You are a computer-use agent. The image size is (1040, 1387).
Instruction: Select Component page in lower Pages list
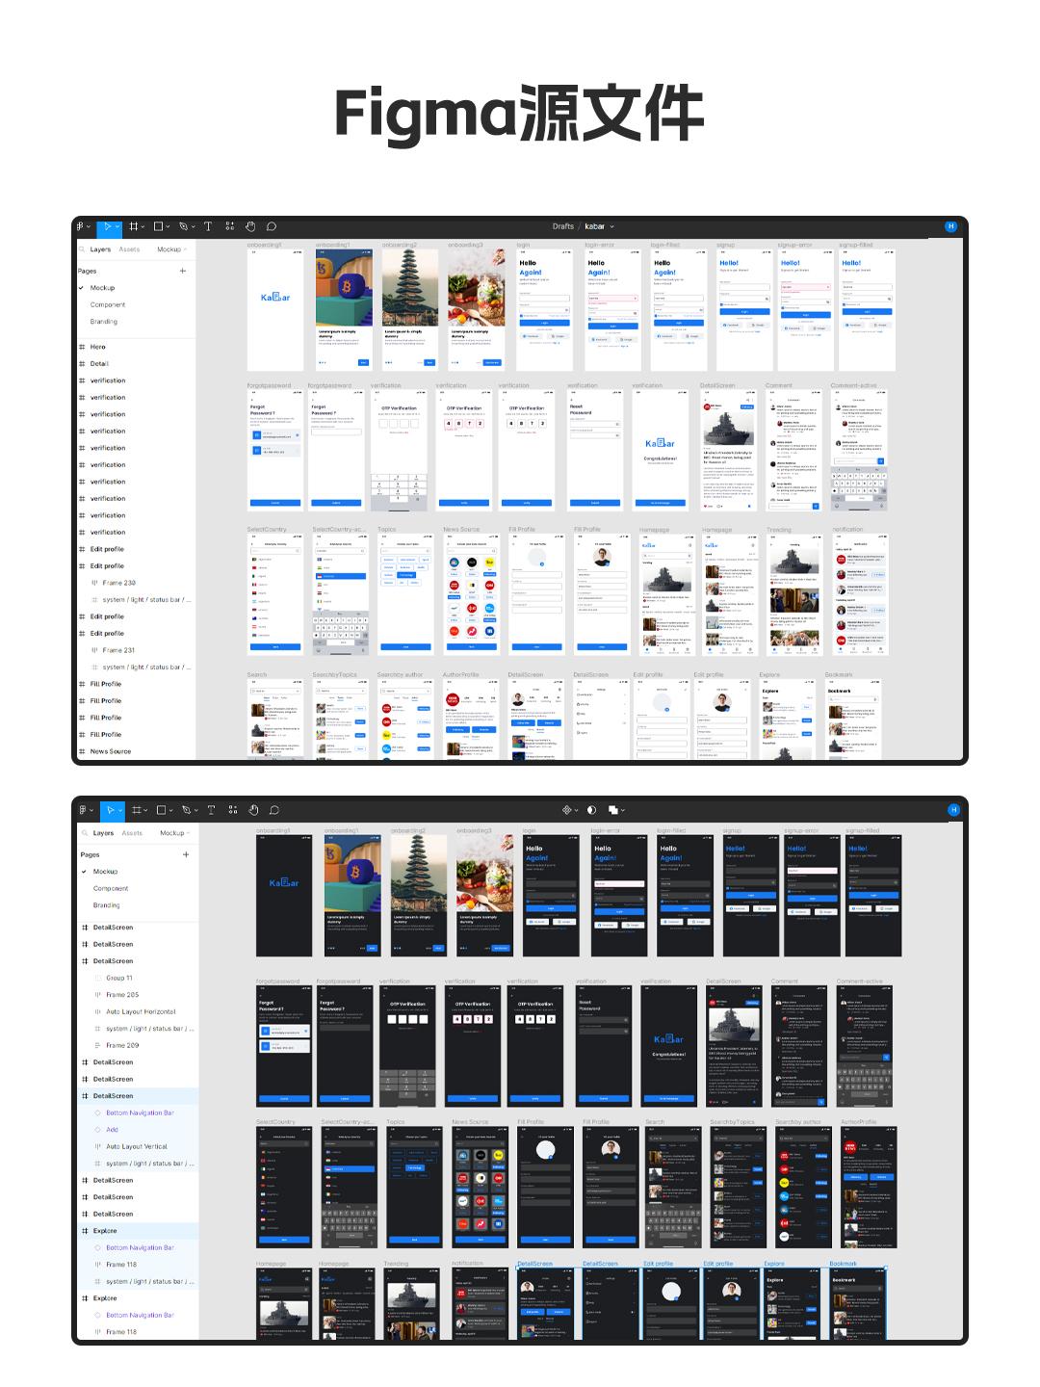(x=111, y=888)
